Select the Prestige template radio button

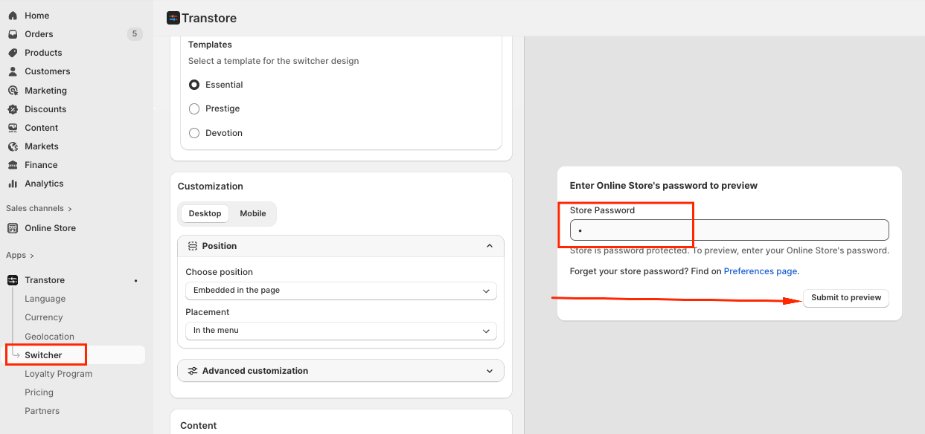pos(194,108)
